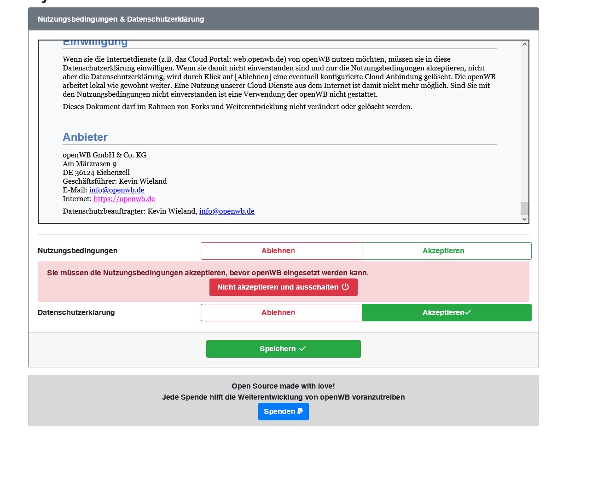Click the 'openWB GmbH & Co. KG' text
Viewport: 592px width, 482px height.
[x=104, y=155]
